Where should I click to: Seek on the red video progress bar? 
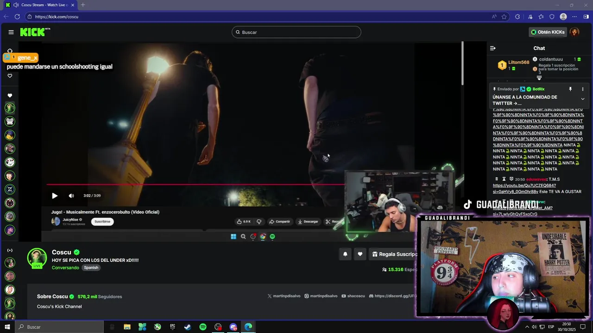point(196,185)
